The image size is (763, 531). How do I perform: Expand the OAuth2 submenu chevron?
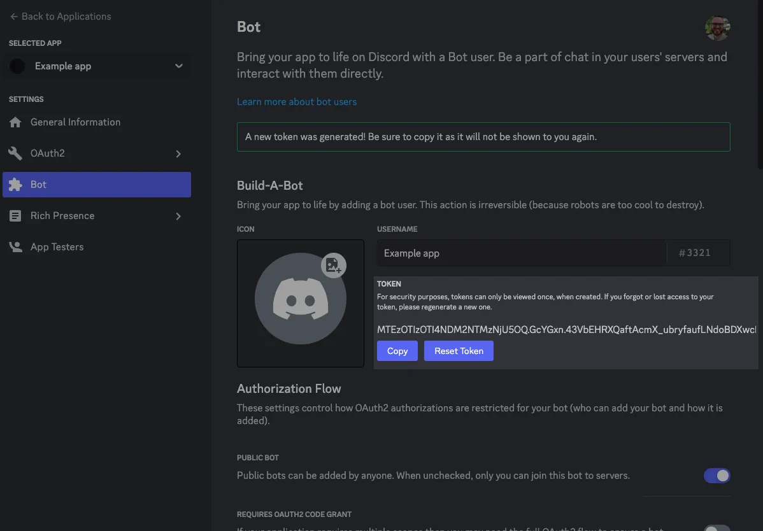point(178,153)
